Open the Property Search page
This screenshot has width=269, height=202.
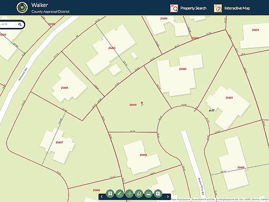(193, 8)
